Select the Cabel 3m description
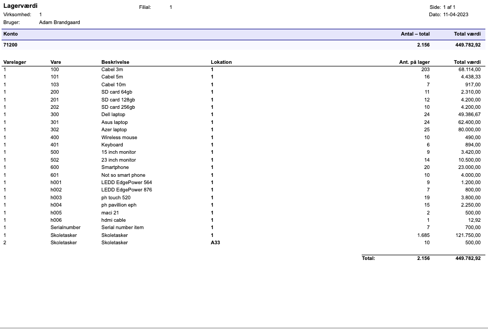This screenshot has height=329, width=488. coord(112,70)
